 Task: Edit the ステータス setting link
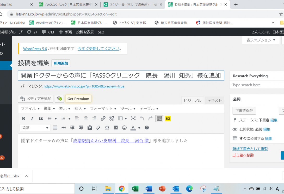(274, 120)
